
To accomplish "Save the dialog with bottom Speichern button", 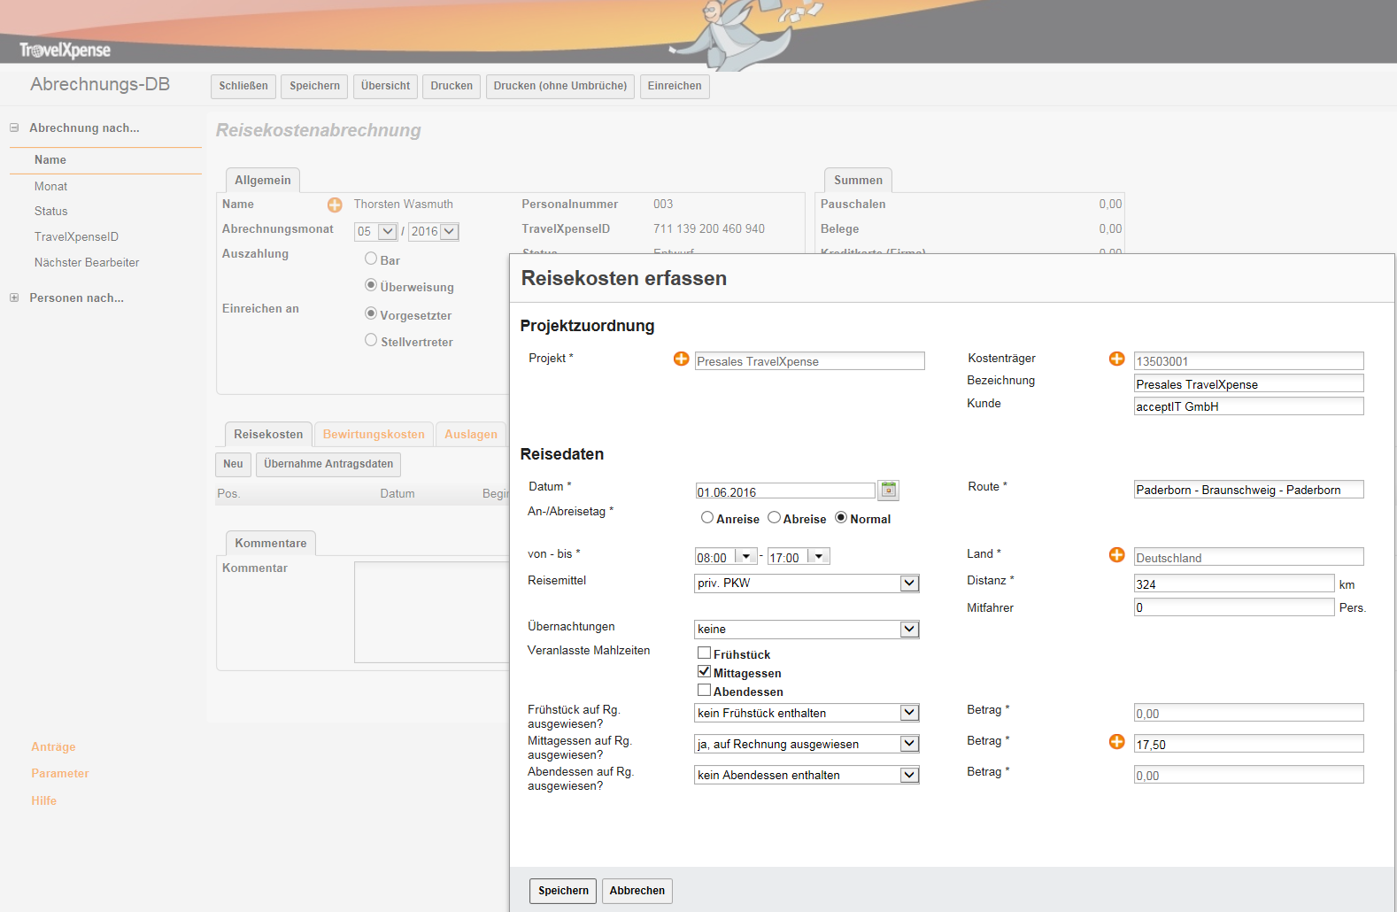I will [563, 891].
